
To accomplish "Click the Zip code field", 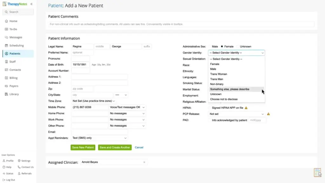I will click(82, 89).
